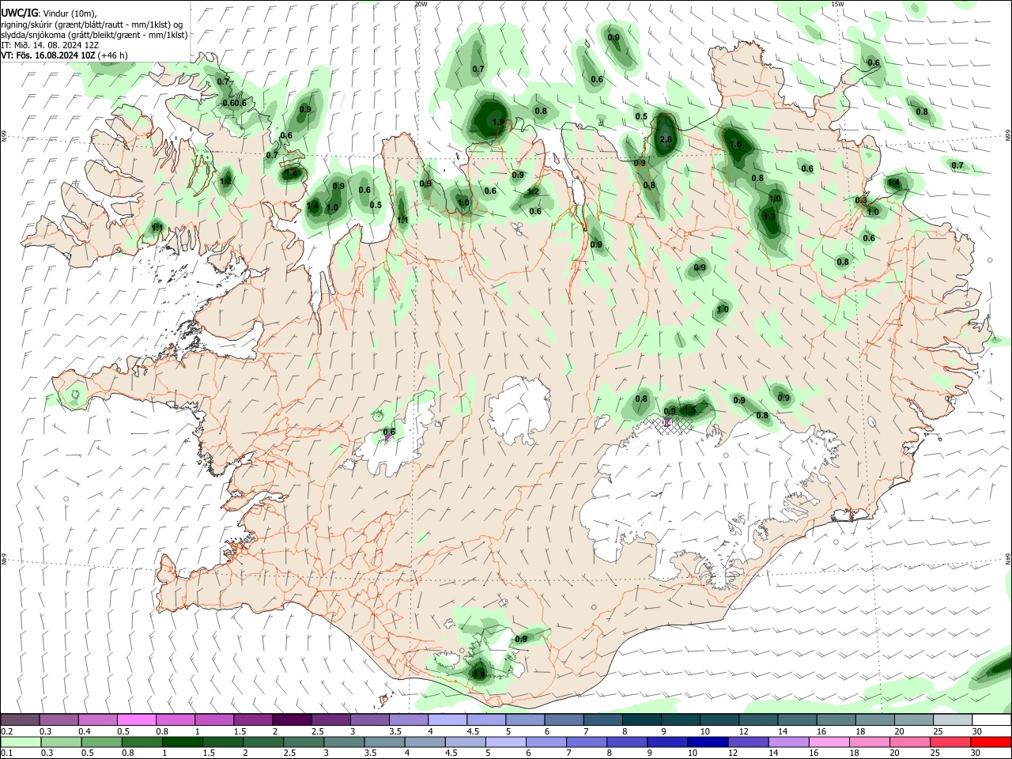
Task: Choose the light pink swatch labeled 16, lower legend
Action: 829,742
